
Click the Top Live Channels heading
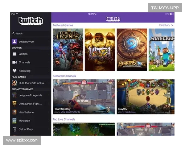[64, 119]
